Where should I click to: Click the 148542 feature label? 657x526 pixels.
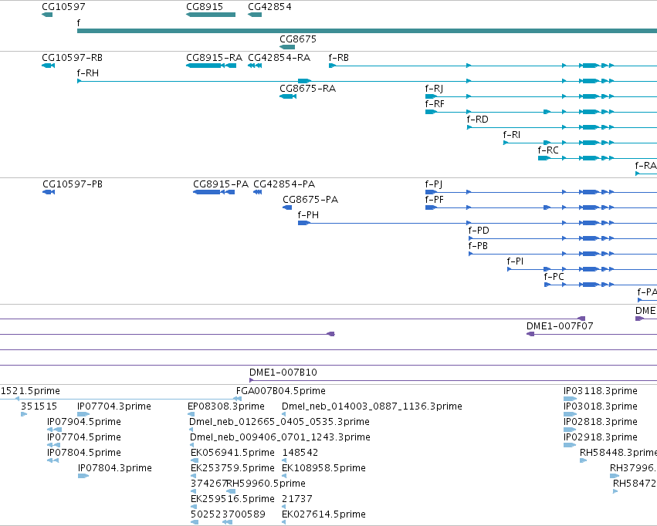[x=300, y=454]
